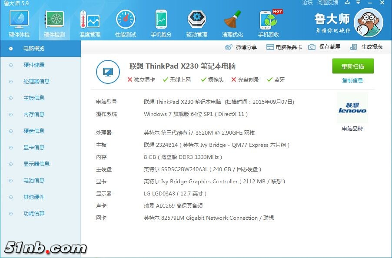
Task: Launch the 性能测试 performance benchmark
Action: point(125,22)
